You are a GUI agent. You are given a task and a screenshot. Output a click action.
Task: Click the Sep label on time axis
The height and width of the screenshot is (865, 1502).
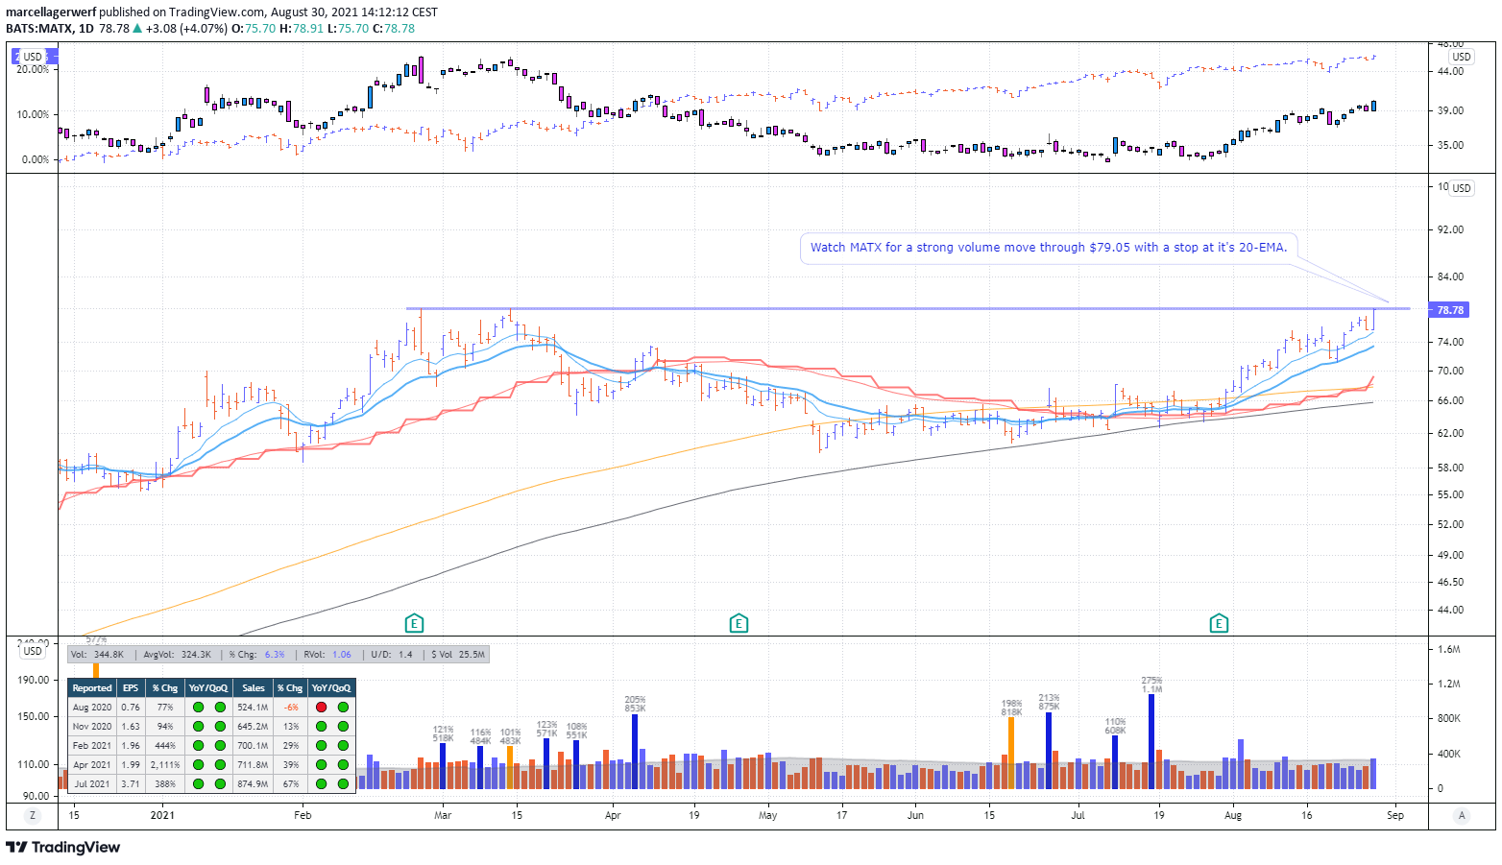pos(1395,816)
